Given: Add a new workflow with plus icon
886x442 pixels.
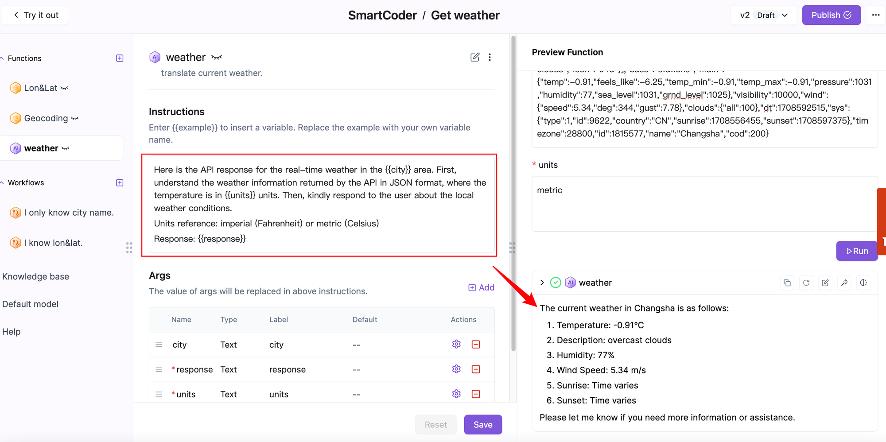Looking at the screenshot, I should [120, 183].
